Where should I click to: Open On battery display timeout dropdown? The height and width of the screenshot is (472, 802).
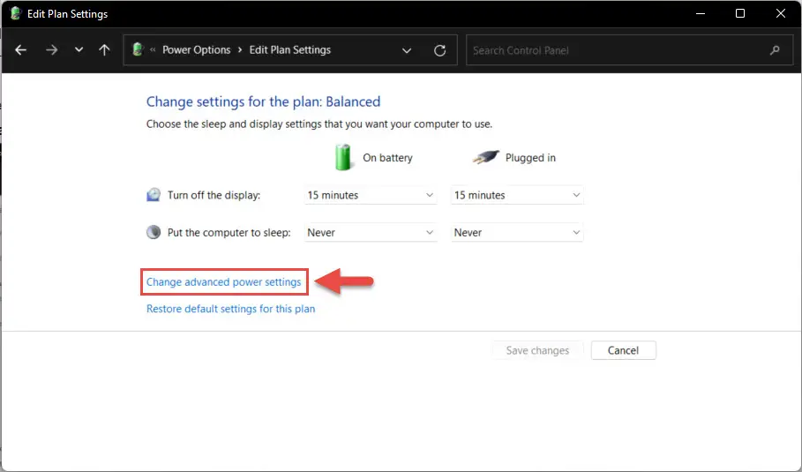click(371, 195)
